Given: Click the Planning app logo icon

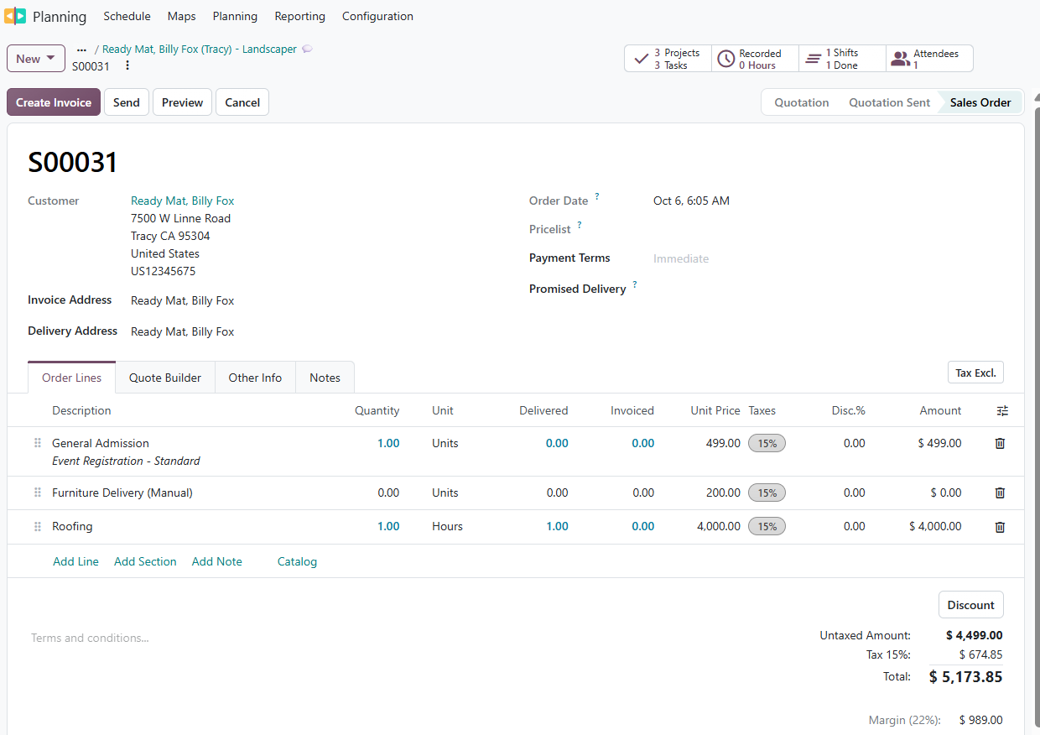Looking at the screenshot, I should point(15,16).
